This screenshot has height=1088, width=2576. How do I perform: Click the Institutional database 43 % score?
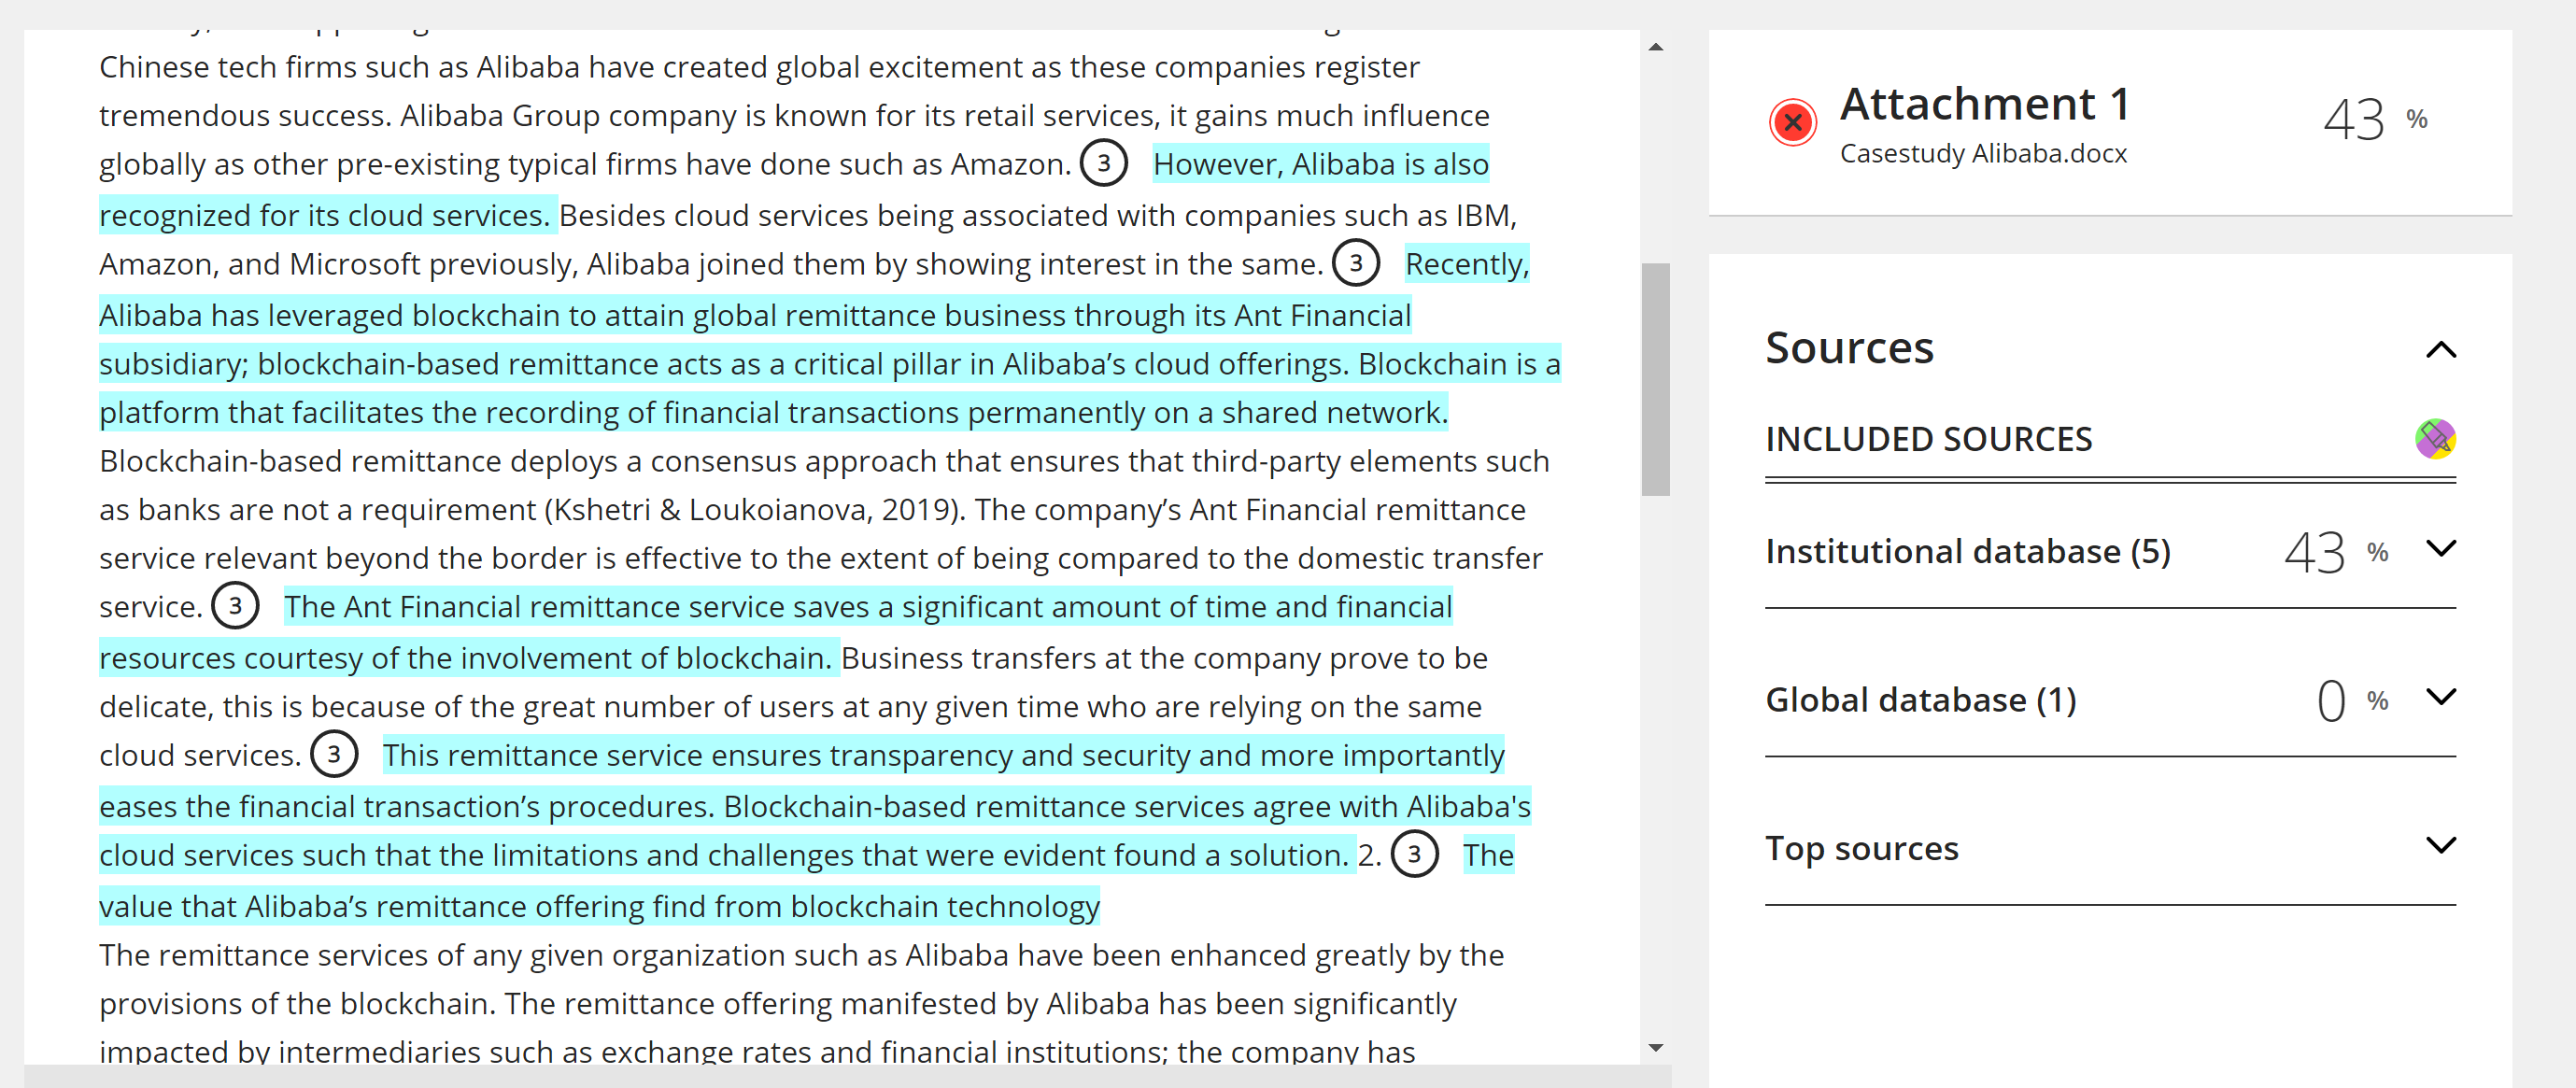(2336, 552)
